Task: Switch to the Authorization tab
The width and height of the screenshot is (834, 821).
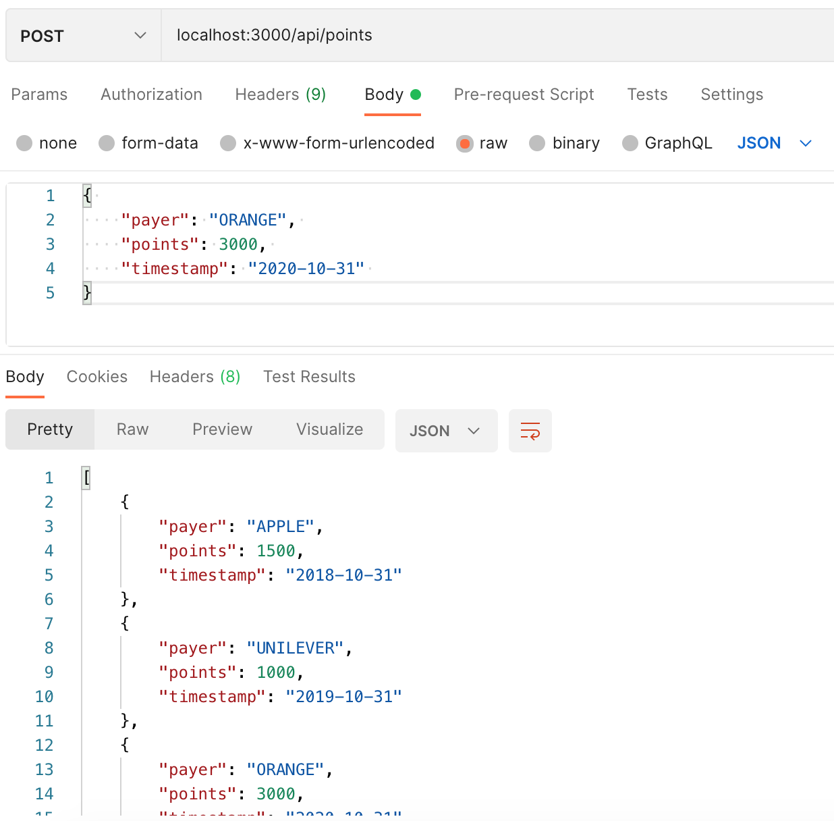Action: coord(151,95)
